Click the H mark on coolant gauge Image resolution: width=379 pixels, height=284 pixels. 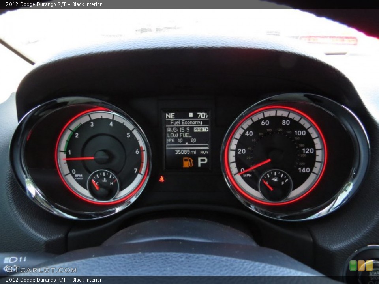point(112,184)
